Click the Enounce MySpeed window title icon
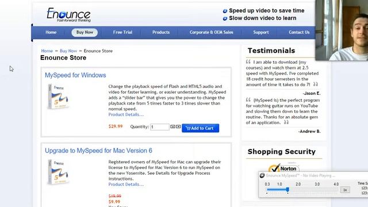 tap(262, 175)
